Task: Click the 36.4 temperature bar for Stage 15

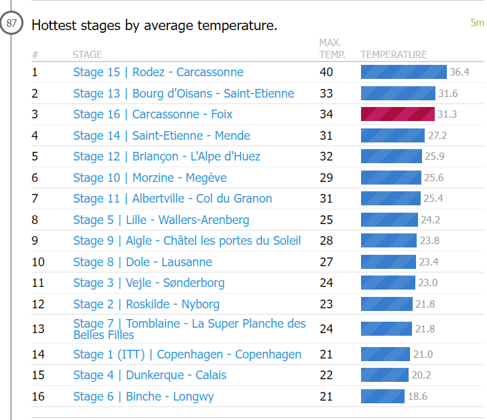Action: [x=403, y=72]
